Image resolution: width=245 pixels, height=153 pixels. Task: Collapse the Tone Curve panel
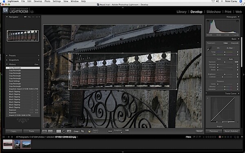click(238, 94)
